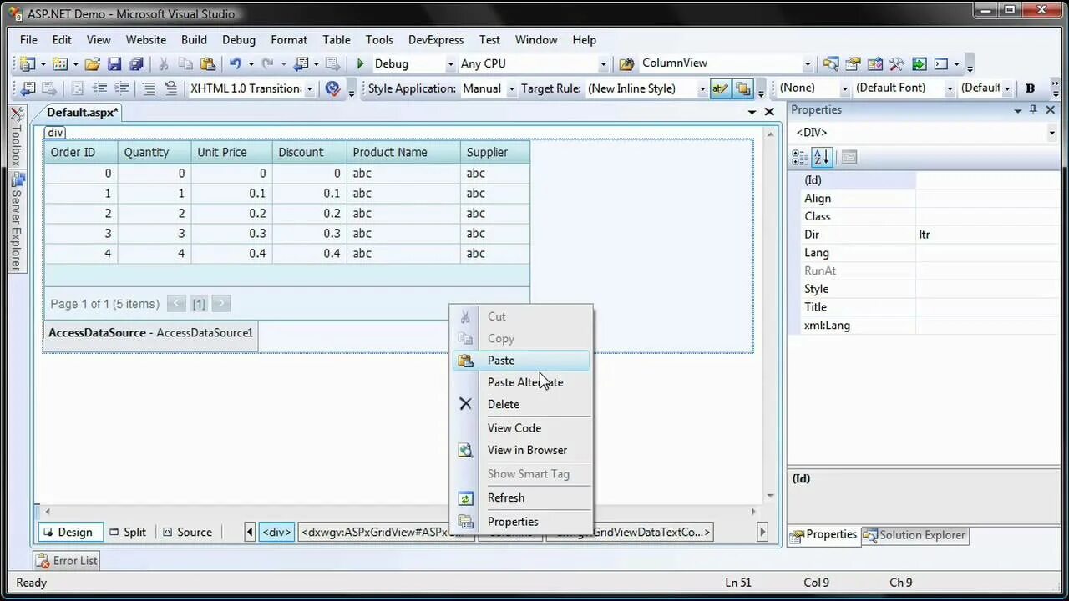Click the Open File folder icon
Viewport: 1069px width, 601px height.
93,63
